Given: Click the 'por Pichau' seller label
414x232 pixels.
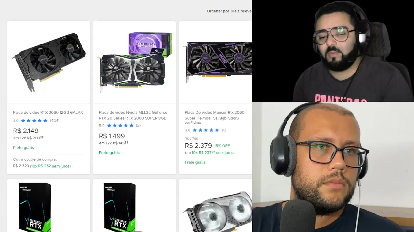Looking at the screenshot, I should tap(193, 123).
